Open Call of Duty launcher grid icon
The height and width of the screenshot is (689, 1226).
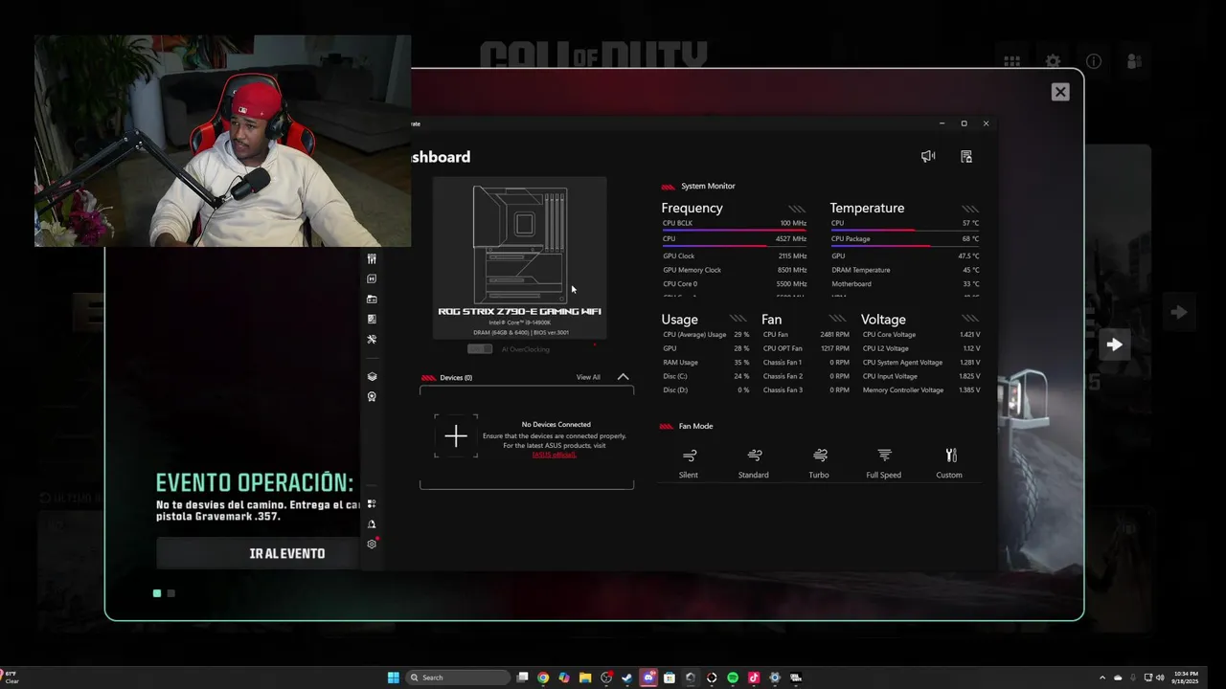(1011, 61)
